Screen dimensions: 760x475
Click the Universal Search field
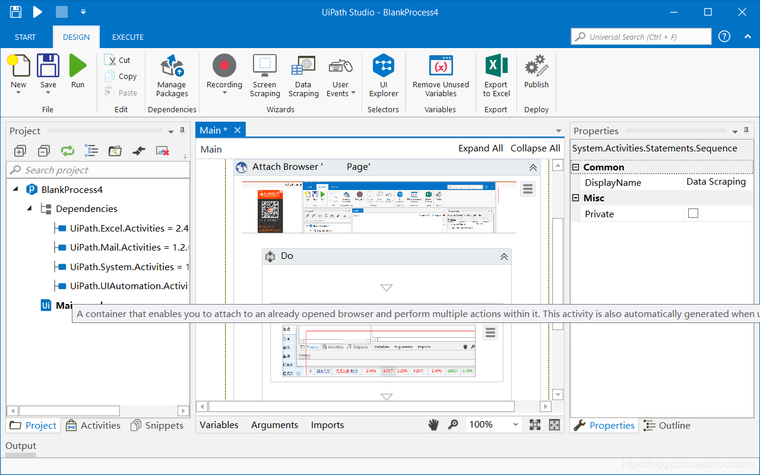(641, 36)
